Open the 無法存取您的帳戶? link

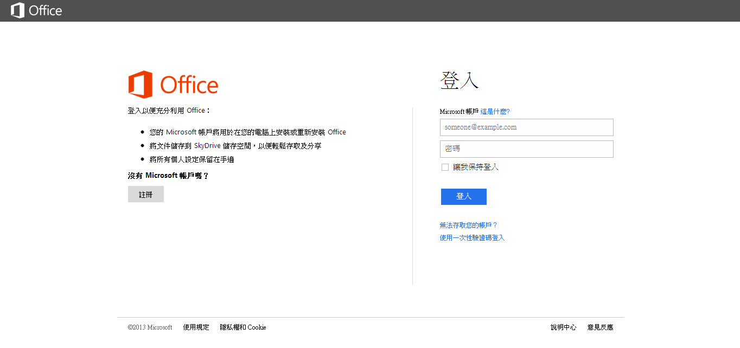469,225
